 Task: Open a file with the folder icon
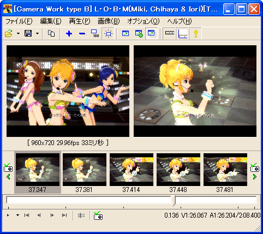[9, 33]
